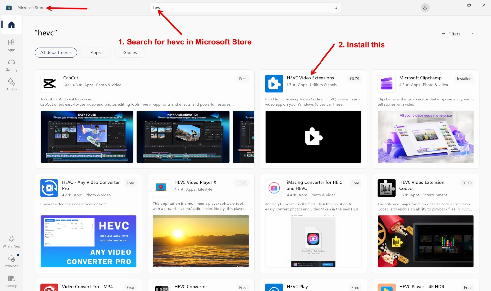Click the HEVC Converter H.265 icon
This screenshot has width=491, height=291.
(161, 287)
